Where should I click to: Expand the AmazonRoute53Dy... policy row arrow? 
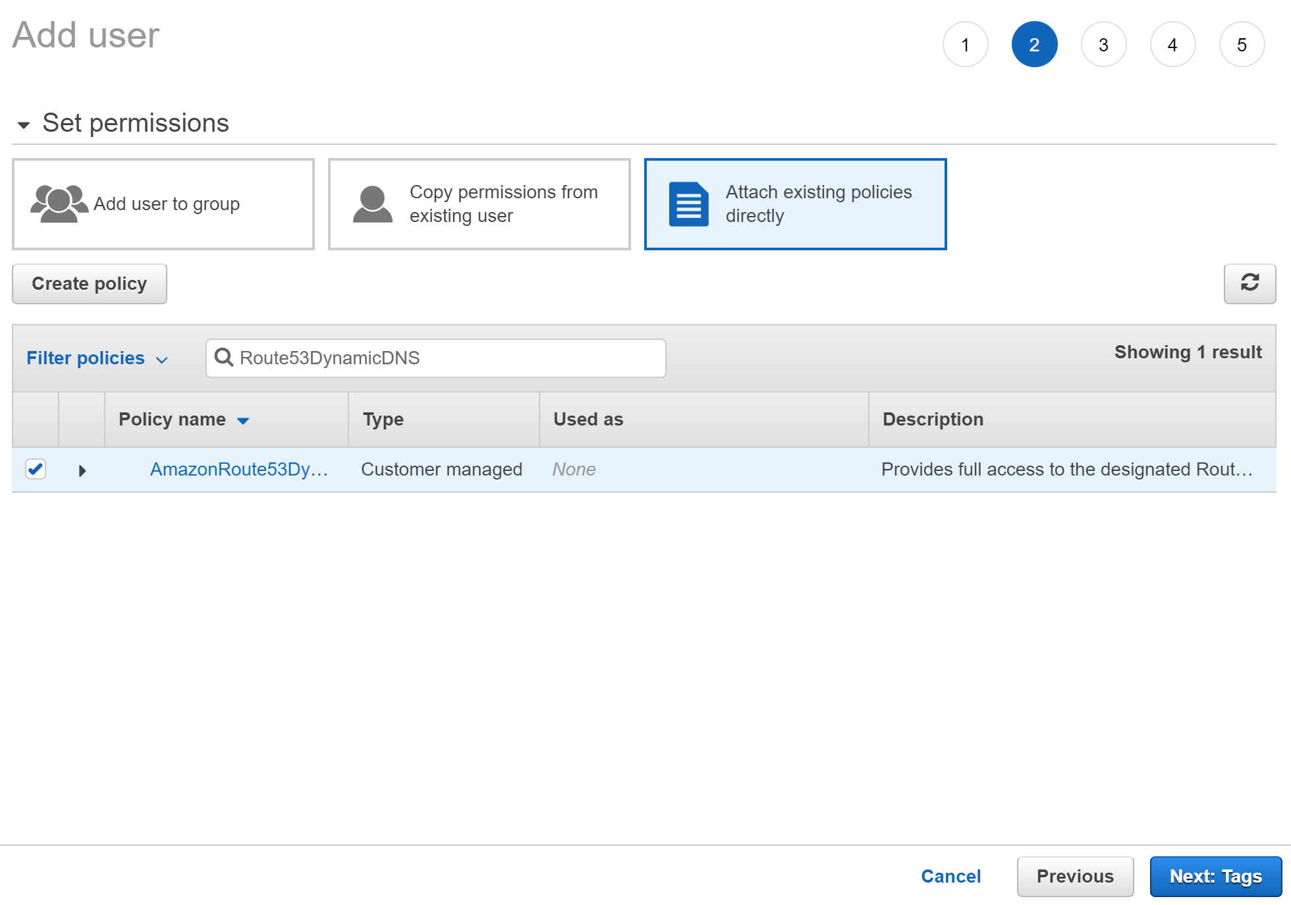(x=82, y=468)
